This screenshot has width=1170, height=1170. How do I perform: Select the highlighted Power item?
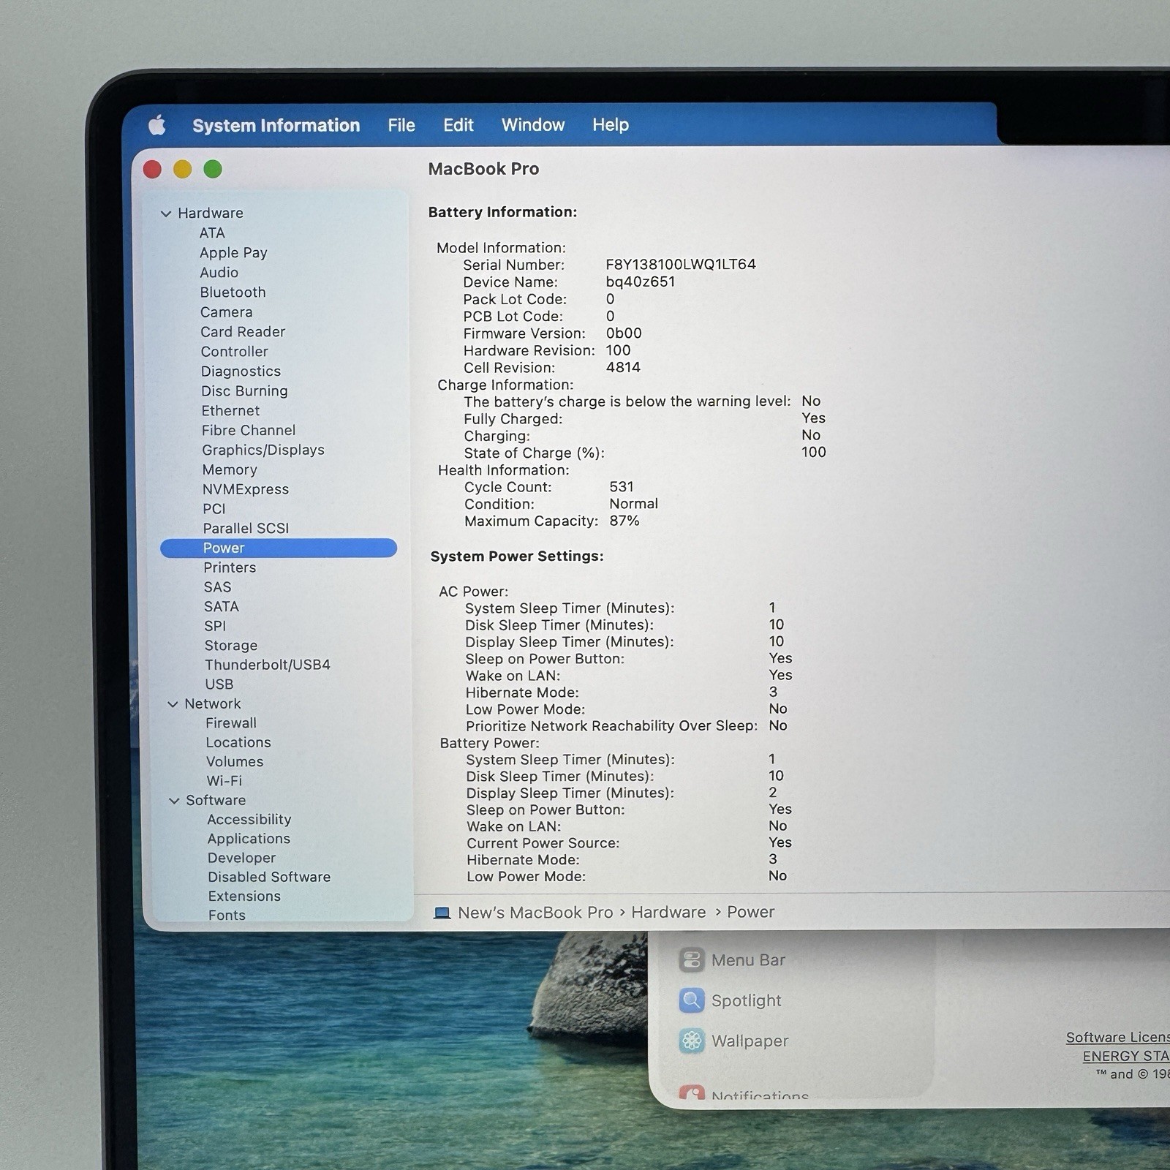pyautogui.click(x=279, y=548)
